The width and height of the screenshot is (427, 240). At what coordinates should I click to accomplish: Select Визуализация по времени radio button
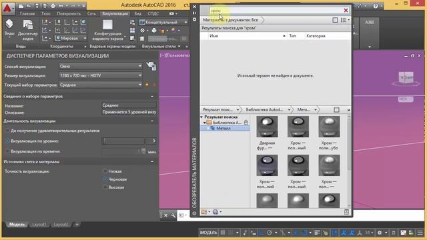coord(7,151)
